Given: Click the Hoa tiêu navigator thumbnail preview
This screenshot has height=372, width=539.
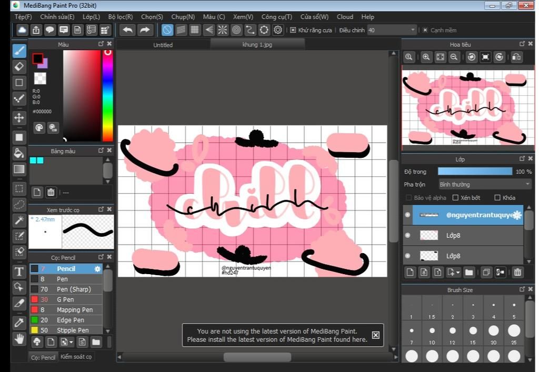Looking at the screenshot, I should click(467, 107).
